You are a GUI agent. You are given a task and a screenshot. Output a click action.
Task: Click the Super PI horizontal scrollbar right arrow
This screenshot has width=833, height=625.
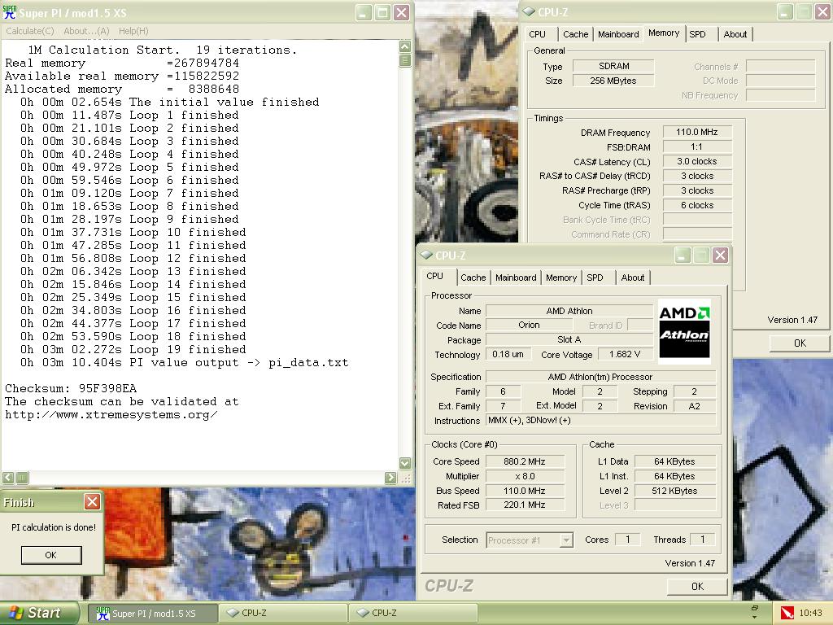(x=390, y=477)
